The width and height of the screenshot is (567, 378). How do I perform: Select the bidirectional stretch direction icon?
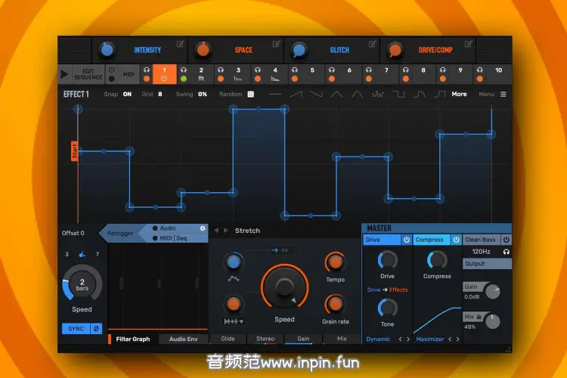tap(284, 250)
